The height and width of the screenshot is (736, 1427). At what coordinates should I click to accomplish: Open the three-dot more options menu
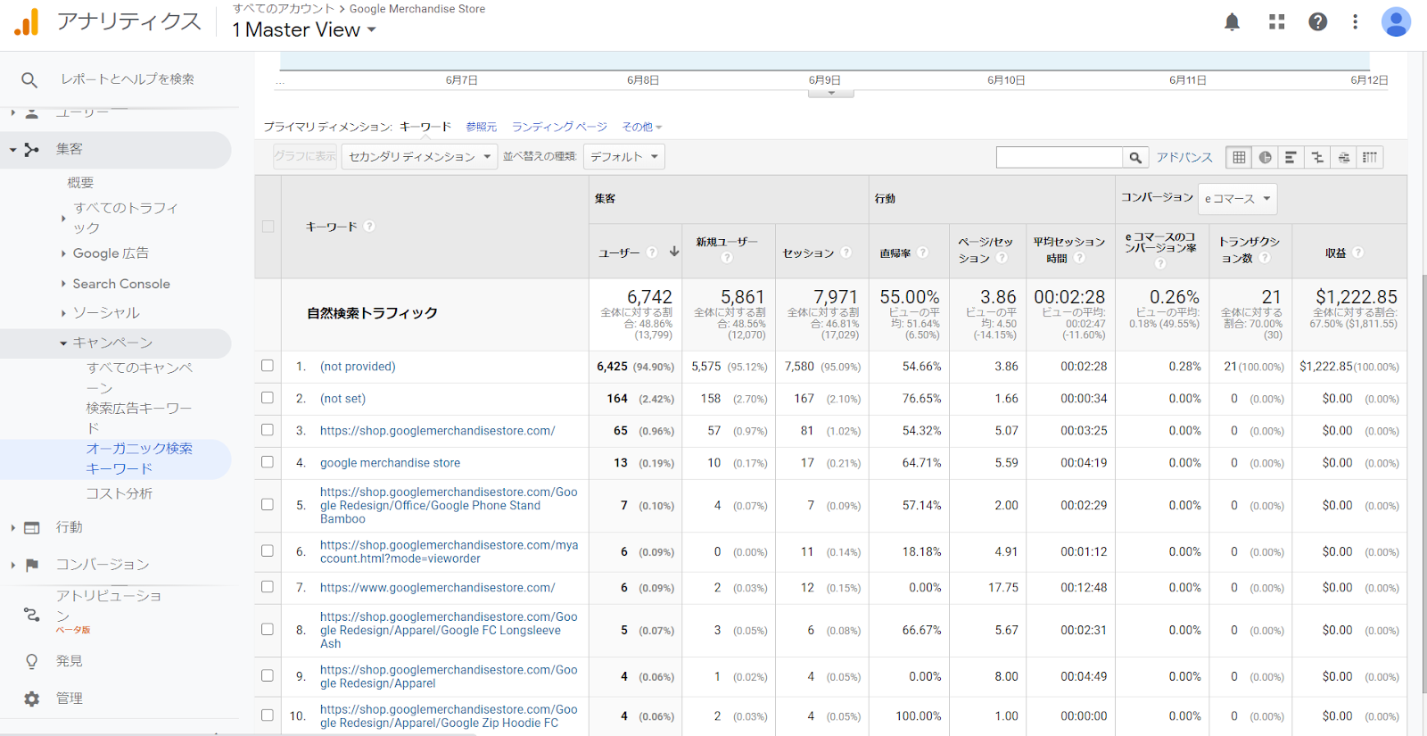tap(1355, 22)
